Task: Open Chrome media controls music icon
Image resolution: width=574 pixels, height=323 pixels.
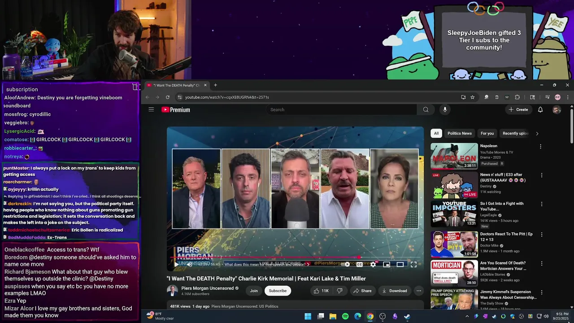Action: pos(547,97)
